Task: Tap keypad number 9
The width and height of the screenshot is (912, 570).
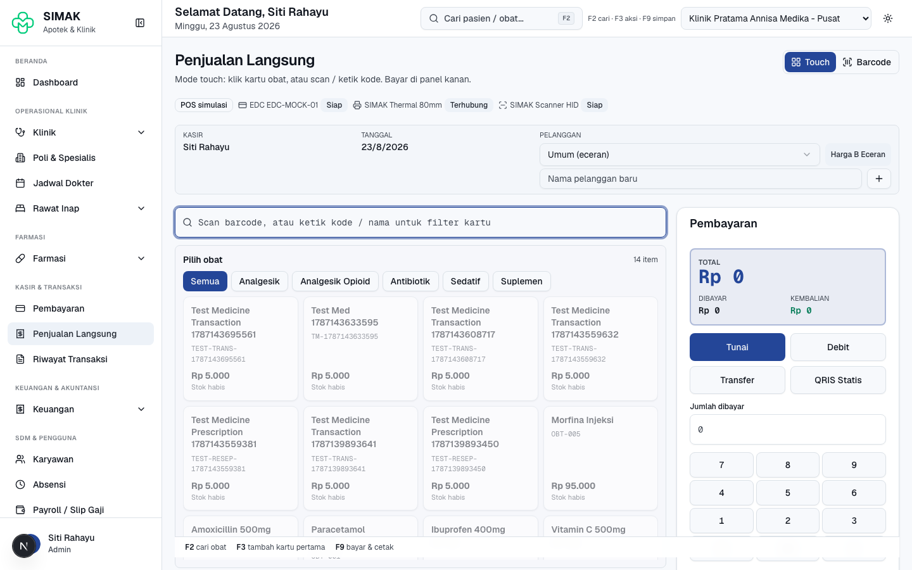Action: 854,465
